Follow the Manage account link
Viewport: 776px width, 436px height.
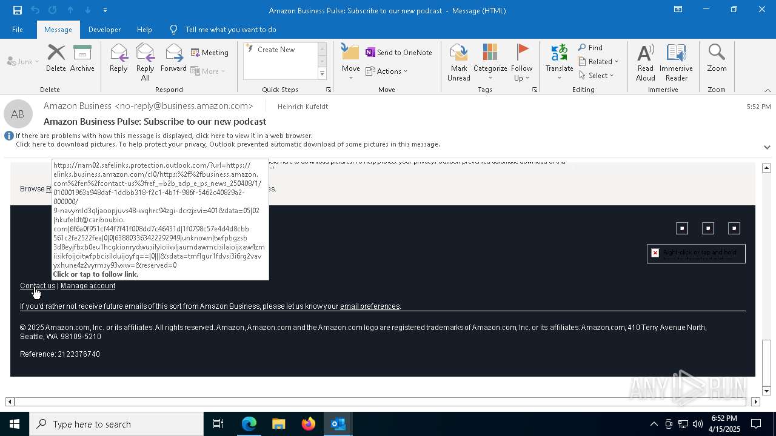(88, 286)
